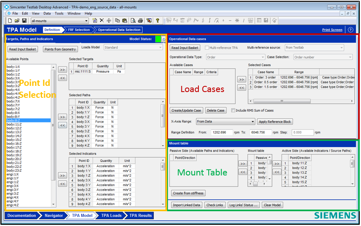Remove a point from Selected Targets
The image size is (361, 226).
(63, 78)
